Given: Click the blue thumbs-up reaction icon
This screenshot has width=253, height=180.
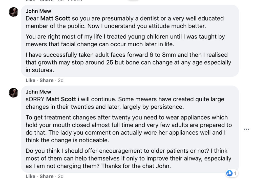Looking at the screenshot, I should coord(229,173).
